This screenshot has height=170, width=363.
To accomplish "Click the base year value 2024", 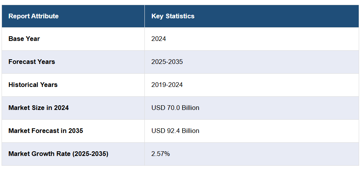I will pos(158,39).
